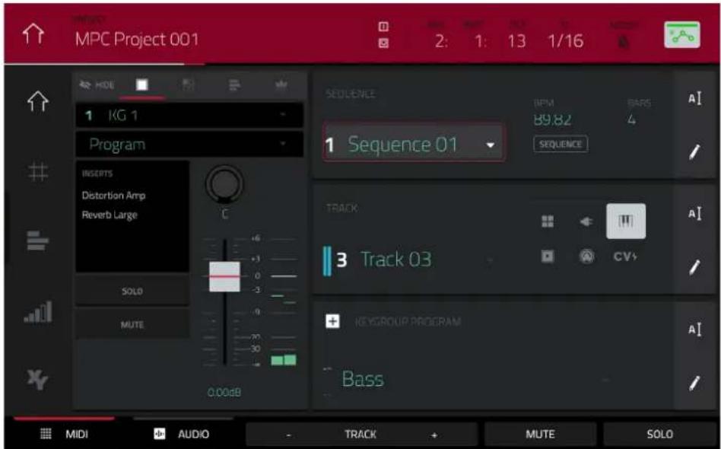Select MIDI track type icon
Image resolution: width=721 pixels, height=449 pixels.
586,256
